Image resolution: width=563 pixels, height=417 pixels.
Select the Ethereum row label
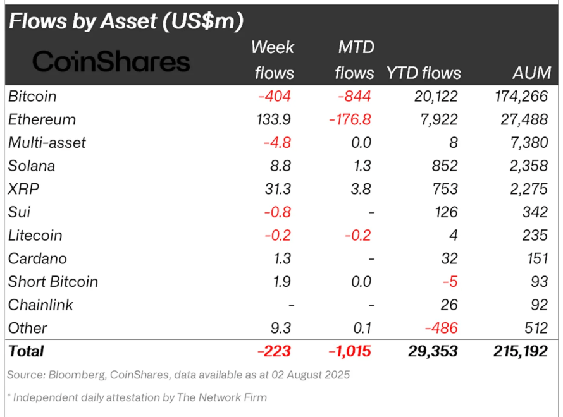coord(42,120)
